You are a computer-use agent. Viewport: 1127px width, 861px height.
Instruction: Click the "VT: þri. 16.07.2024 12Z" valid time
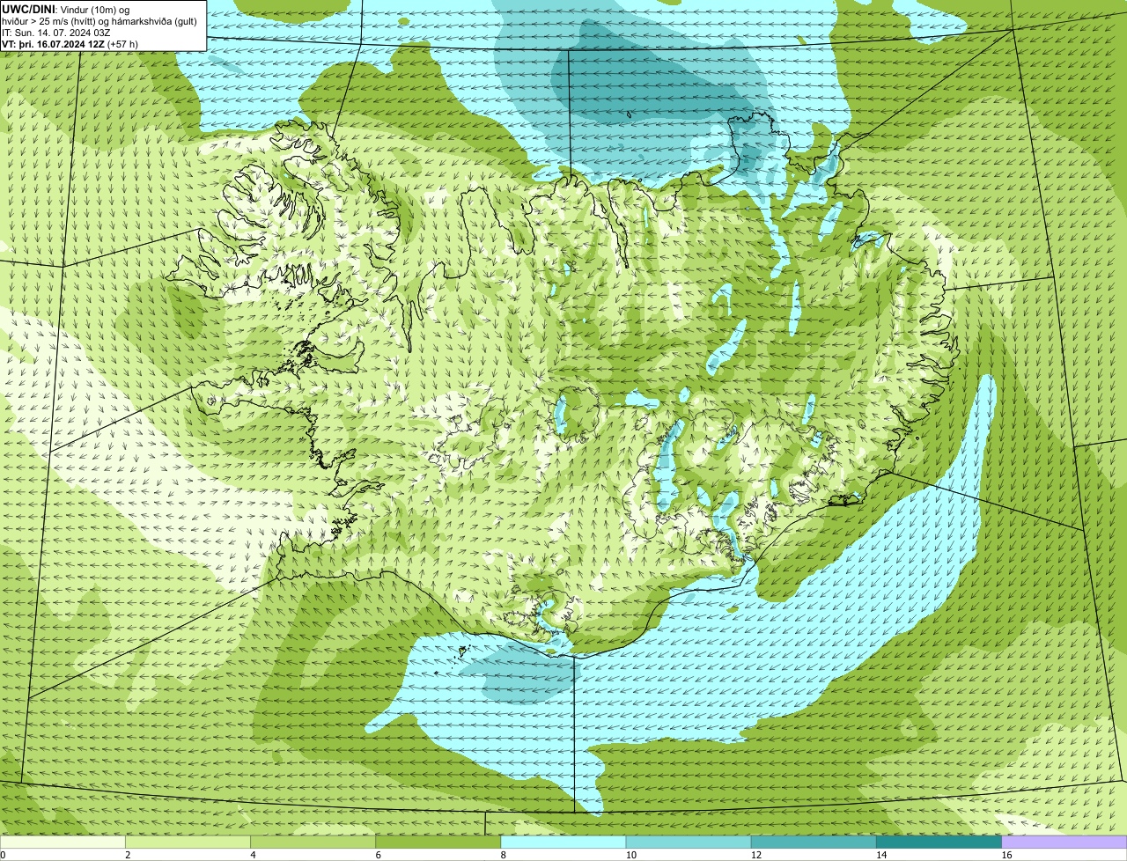click(54, 43)
